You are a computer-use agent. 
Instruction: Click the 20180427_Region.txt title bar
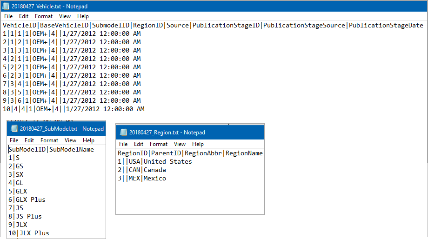pyautogui.click(x=190, y=133)
